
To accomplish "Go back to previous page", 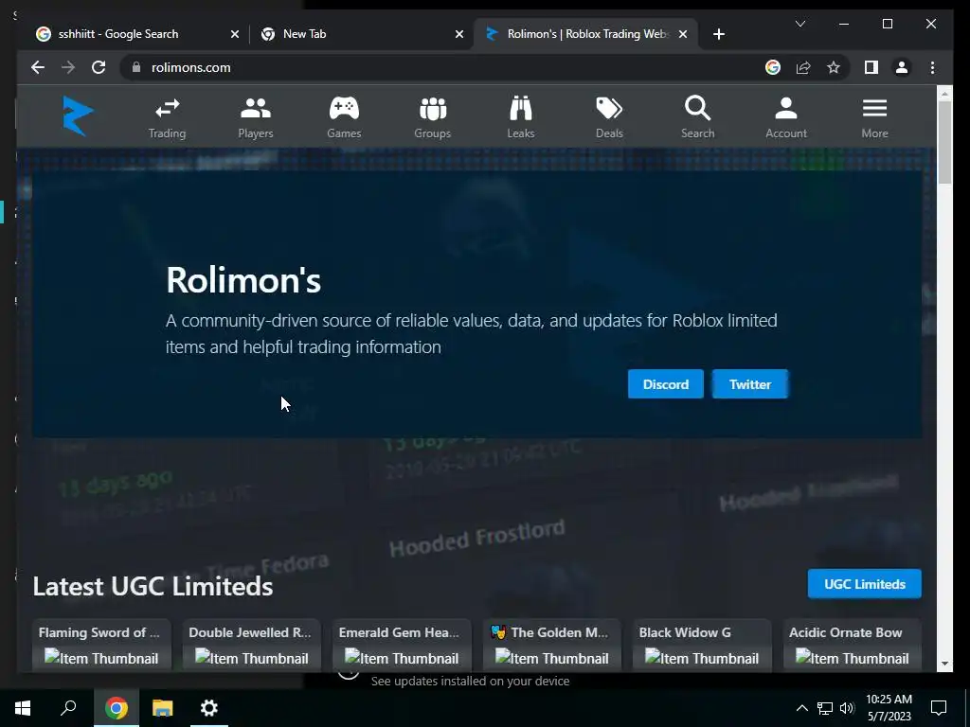I will [x=38, y=67].
